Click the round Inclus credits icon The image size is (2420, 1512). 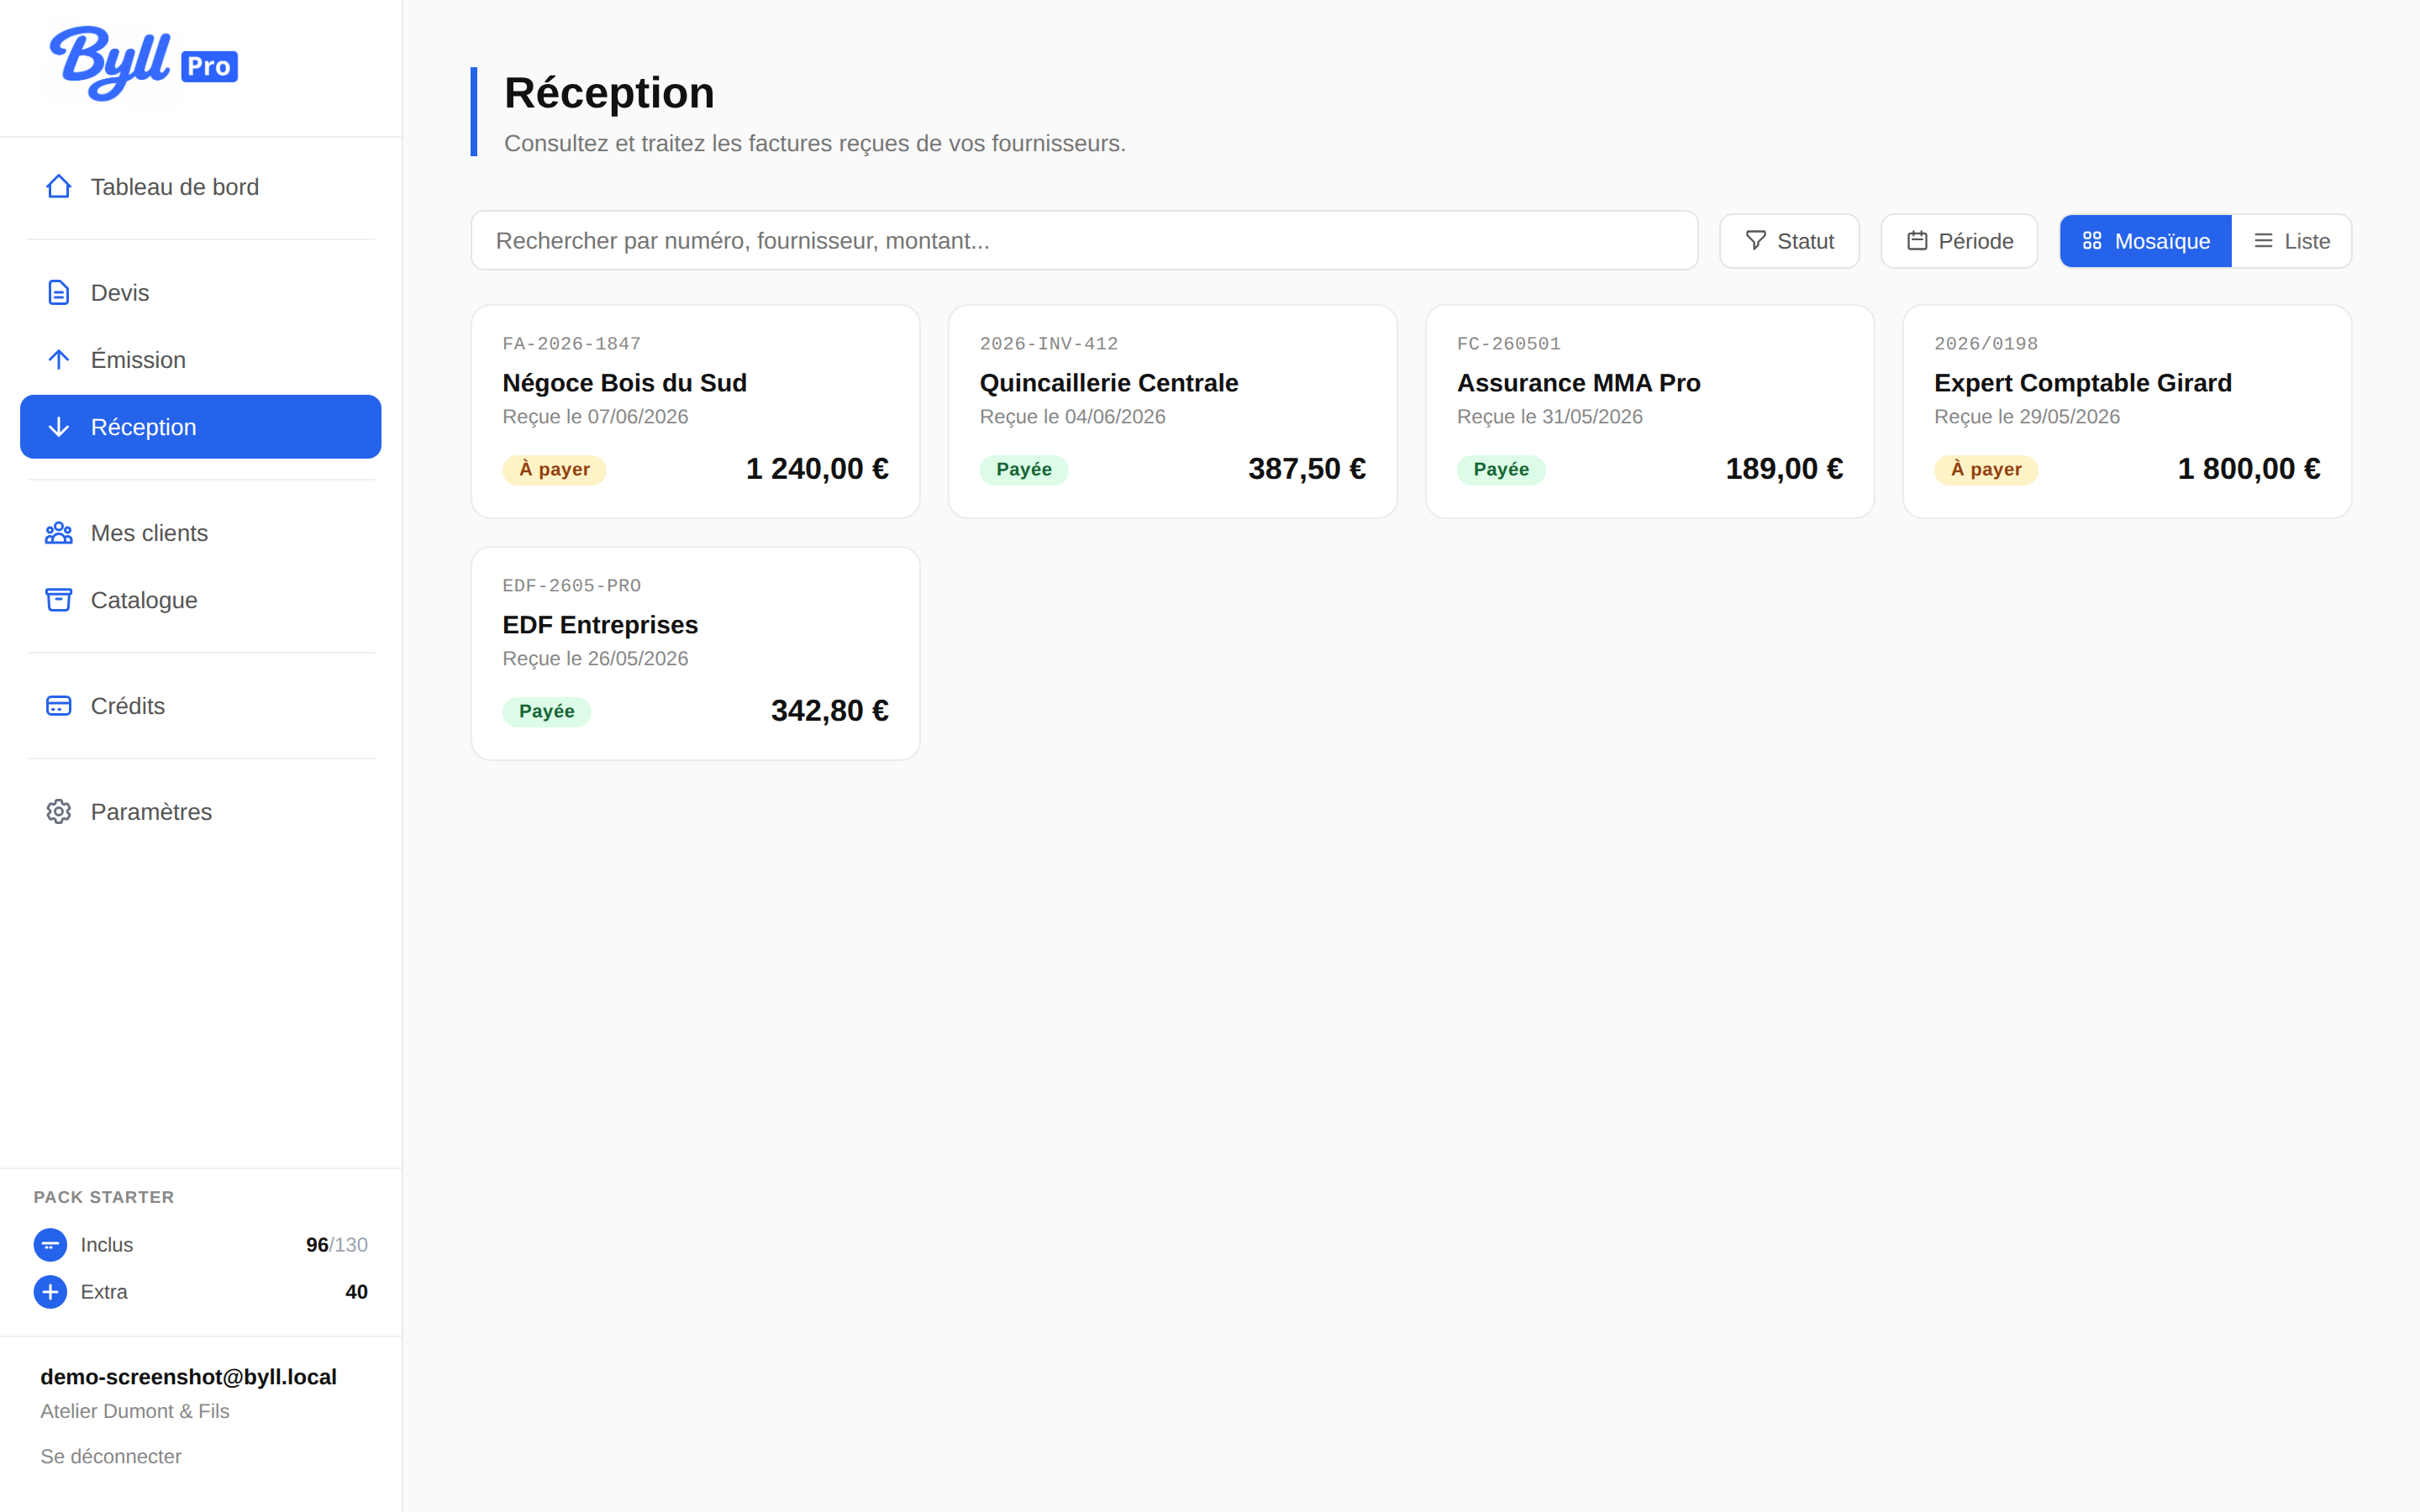click(50, 1245)
